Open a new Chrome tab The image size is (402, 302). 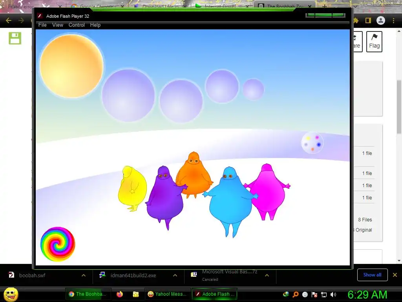tap(324, 7)
